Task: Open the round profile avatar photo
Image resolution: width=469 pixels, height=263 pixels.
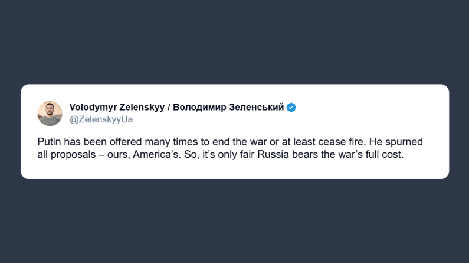Action: pyautogui.click(x=50, y=113)
